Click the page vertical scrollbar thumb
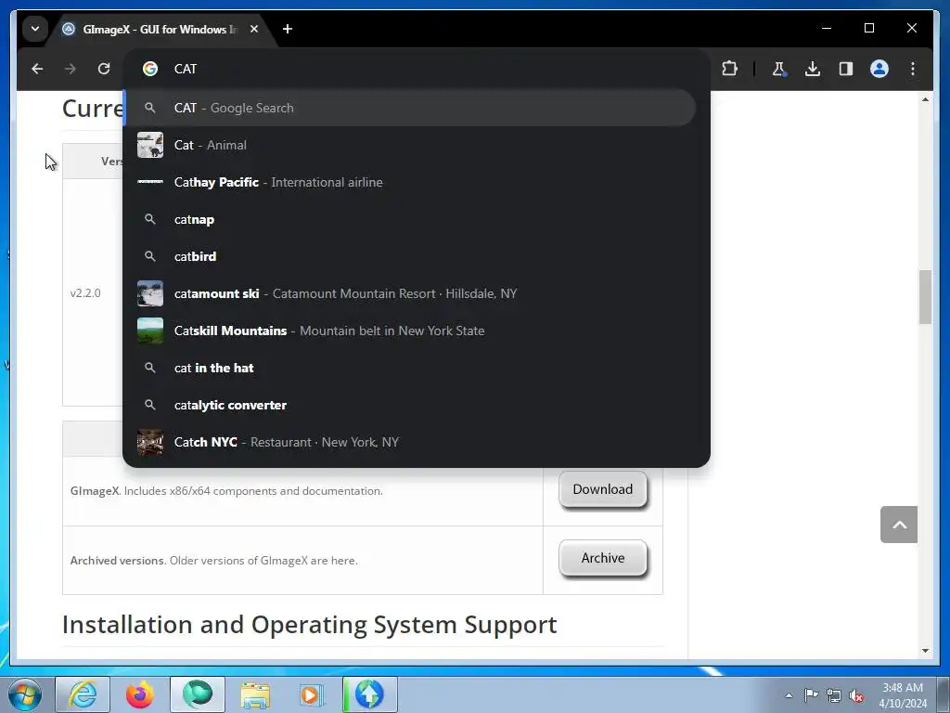950x713 pixels. (925, 297)
